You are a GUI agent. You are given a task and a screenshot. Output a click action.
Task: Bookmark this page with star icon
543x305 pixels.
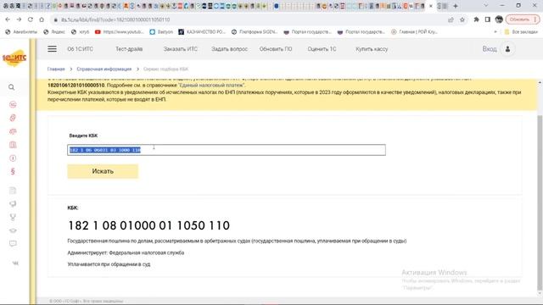[x=462, y=19]
